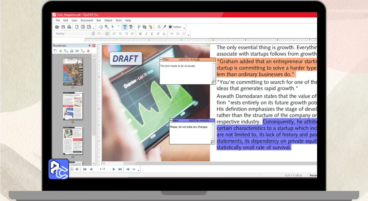The width and height of the screenshot is (368, 201).
Task: Click the Thumbnails scrollbar up arrow
Action: point(94,56)
